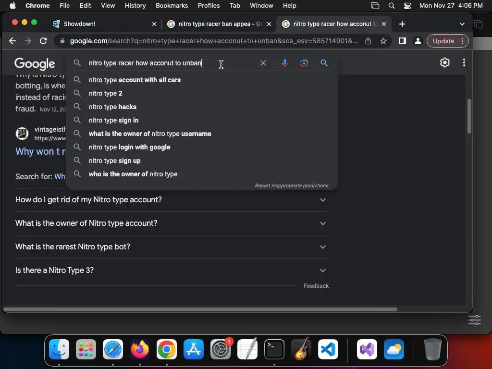Close the active 'nitro type racer how acconut' tab
Screen dimensions: 492x369
click(x=384, y=24)
